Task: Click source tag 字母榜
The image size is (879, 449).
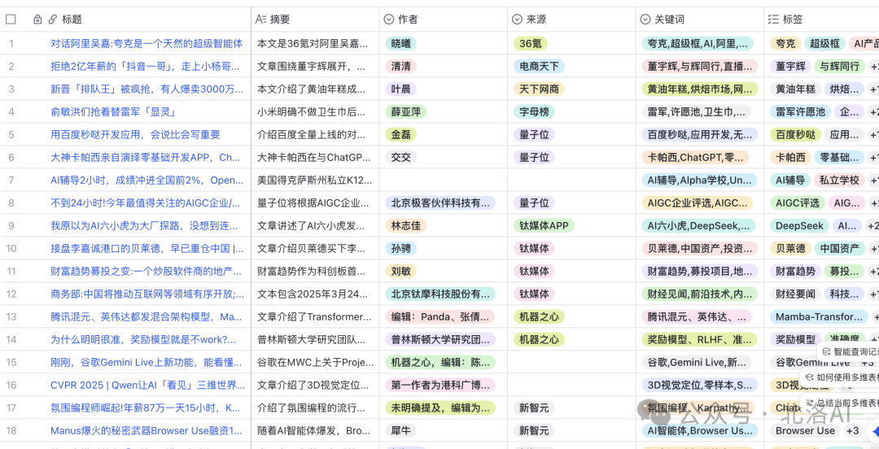Action: 534,112
